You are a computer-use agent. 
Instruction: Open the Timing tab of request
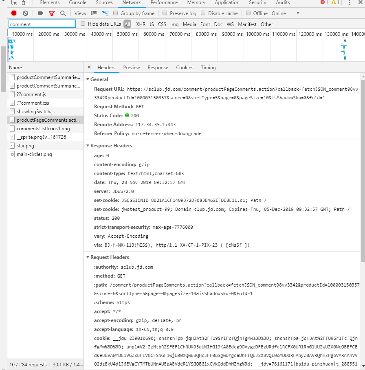click(208, 68)
